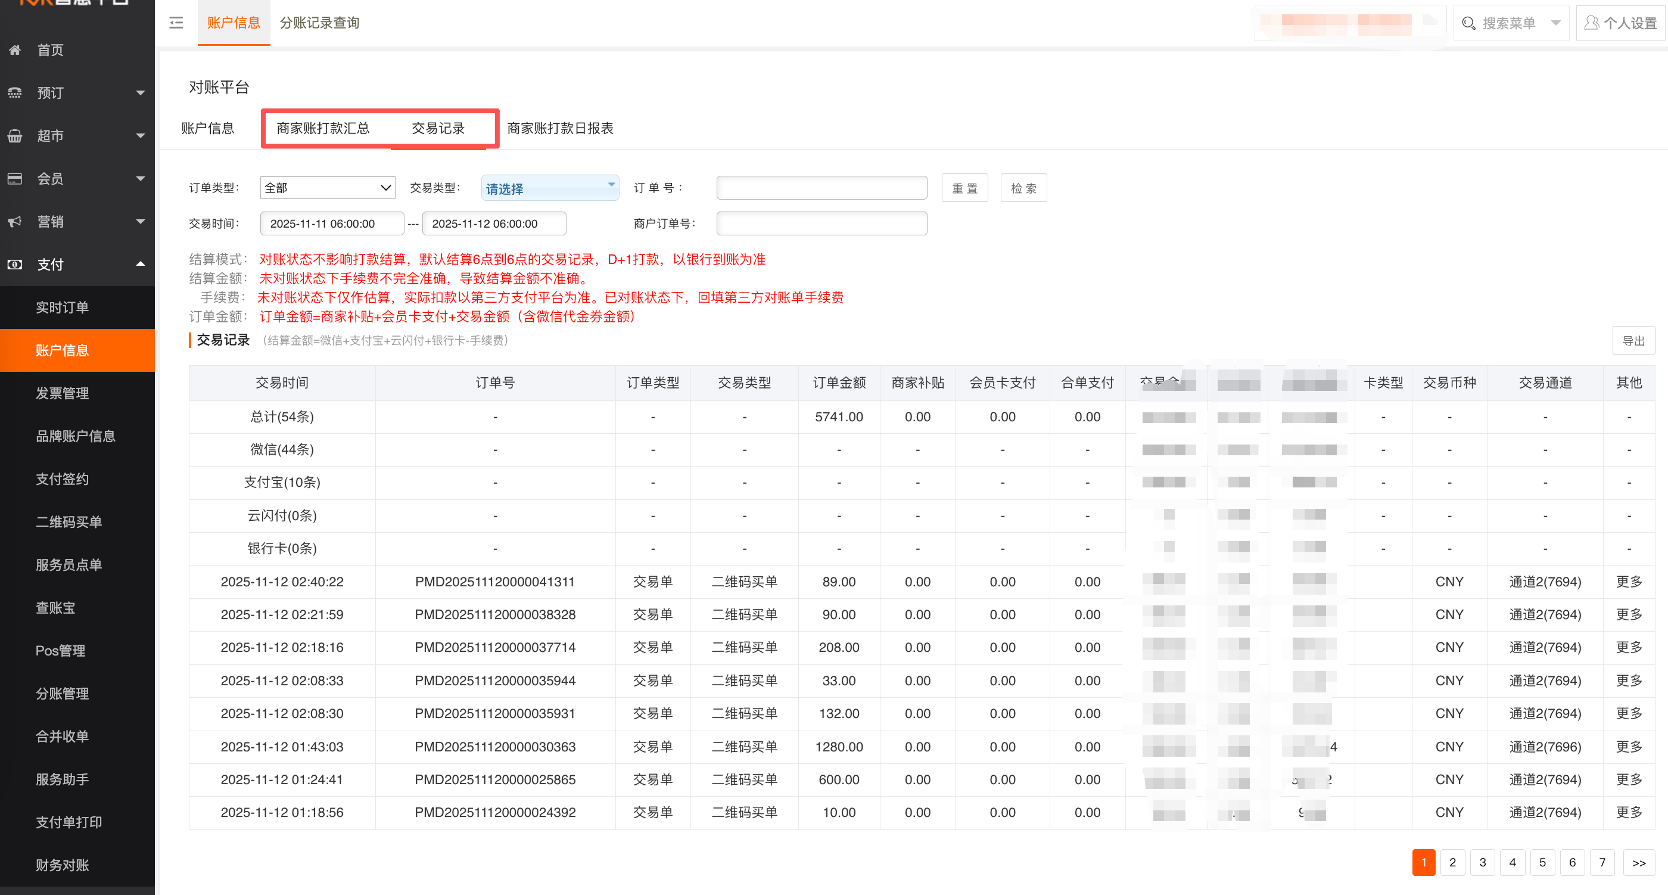Select the 超市 shopping basket icon
The height and width of the screenshot is (895, 1668).
click(x=15, y=135)
